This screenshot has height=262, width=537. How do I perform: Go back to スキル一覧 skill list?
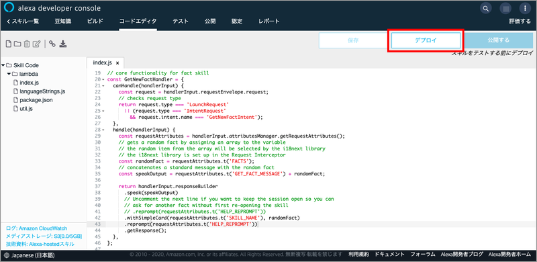click(x=23, y=21)
